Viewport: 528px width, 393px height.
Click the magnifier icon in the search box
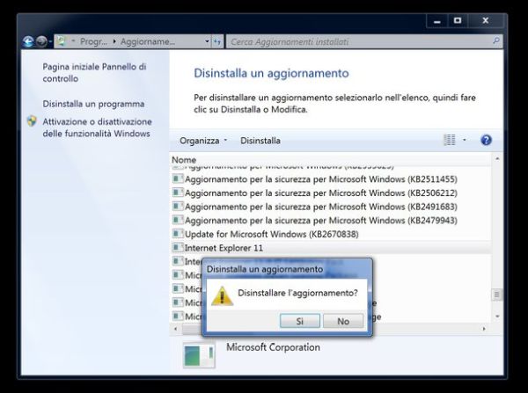[496, 41]
